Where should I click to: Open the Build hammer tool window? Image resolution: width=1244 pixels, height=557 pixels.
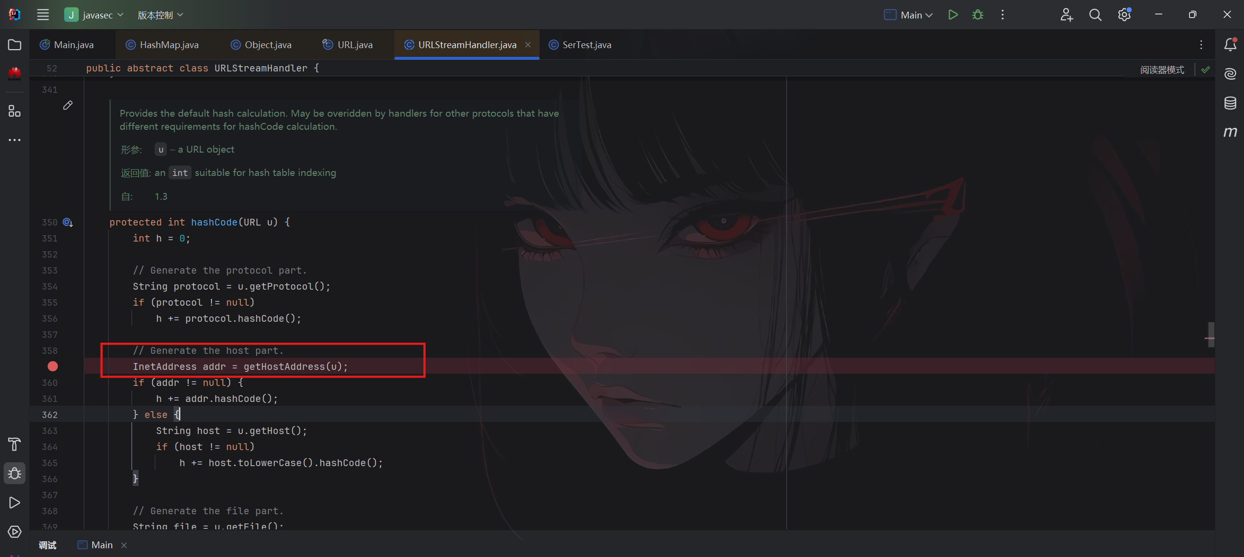point(15,444)
